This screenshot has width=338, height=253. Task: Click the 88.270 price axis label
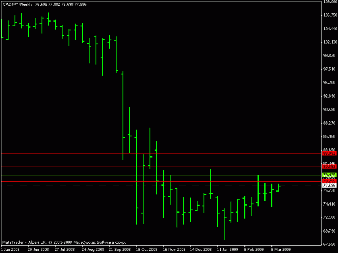coord(329,123)
